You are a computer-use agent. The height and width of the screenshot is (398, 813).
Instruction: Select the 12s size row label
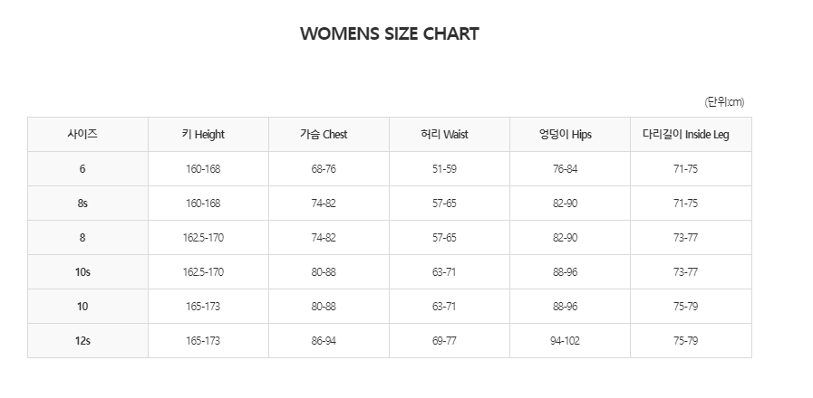[82, 341]
